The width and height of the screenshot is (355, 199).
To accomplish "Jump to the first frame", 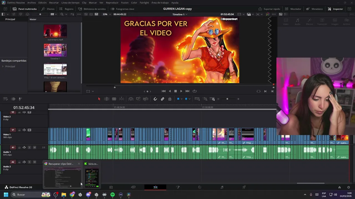I will (164, 91).
